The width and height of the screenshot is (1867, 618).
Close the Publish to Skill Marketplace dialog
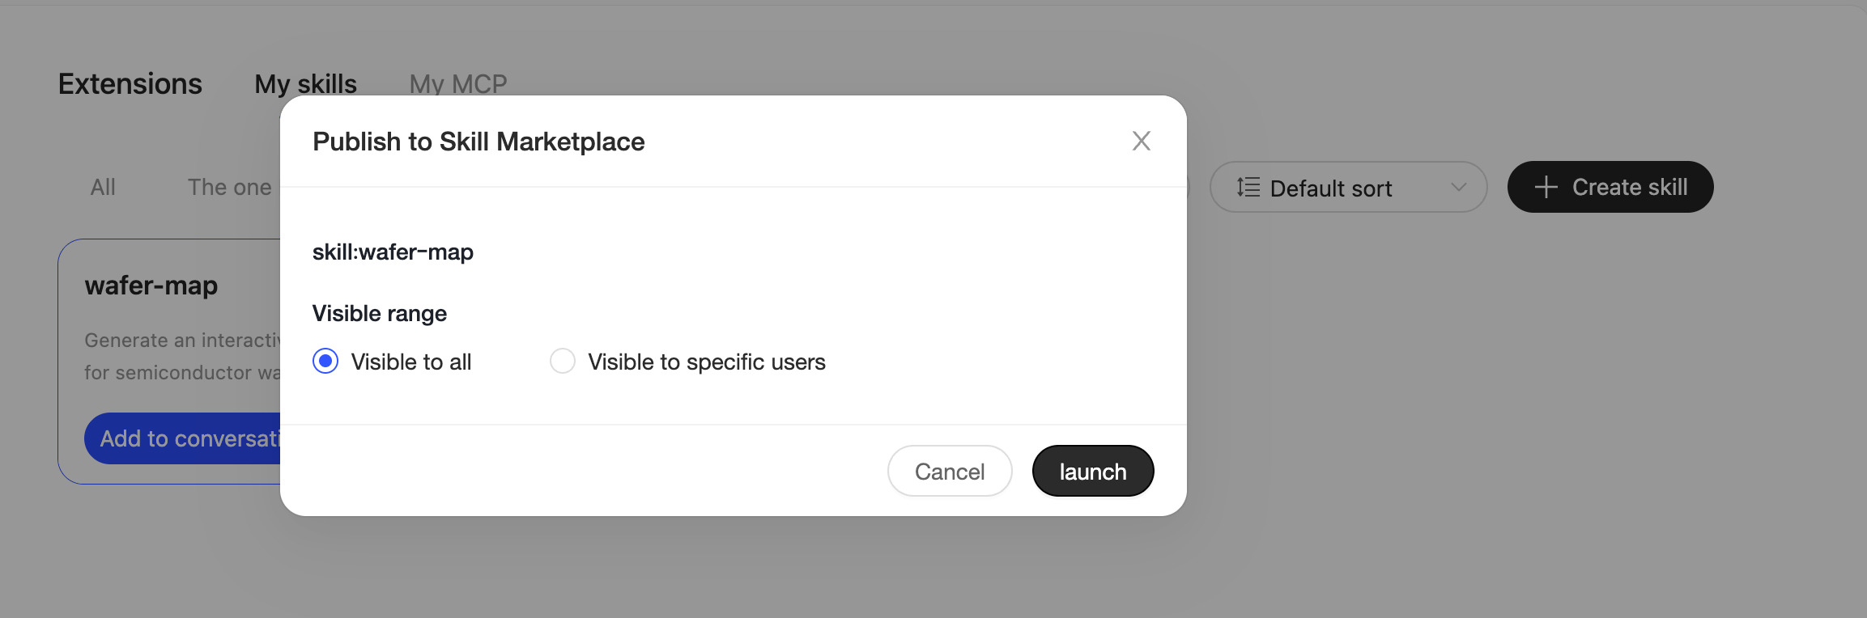[1142, 141]
